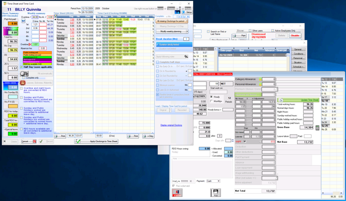This screenshot has width=346, height=201.
Task: Check Overtime and night hours converted to RDO
Action: [x=22, y=88]
